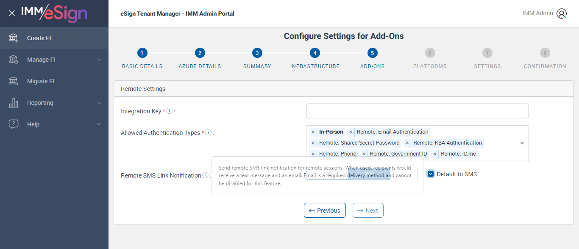Select Create FI in the sidebar

click(x=39, y=38)
